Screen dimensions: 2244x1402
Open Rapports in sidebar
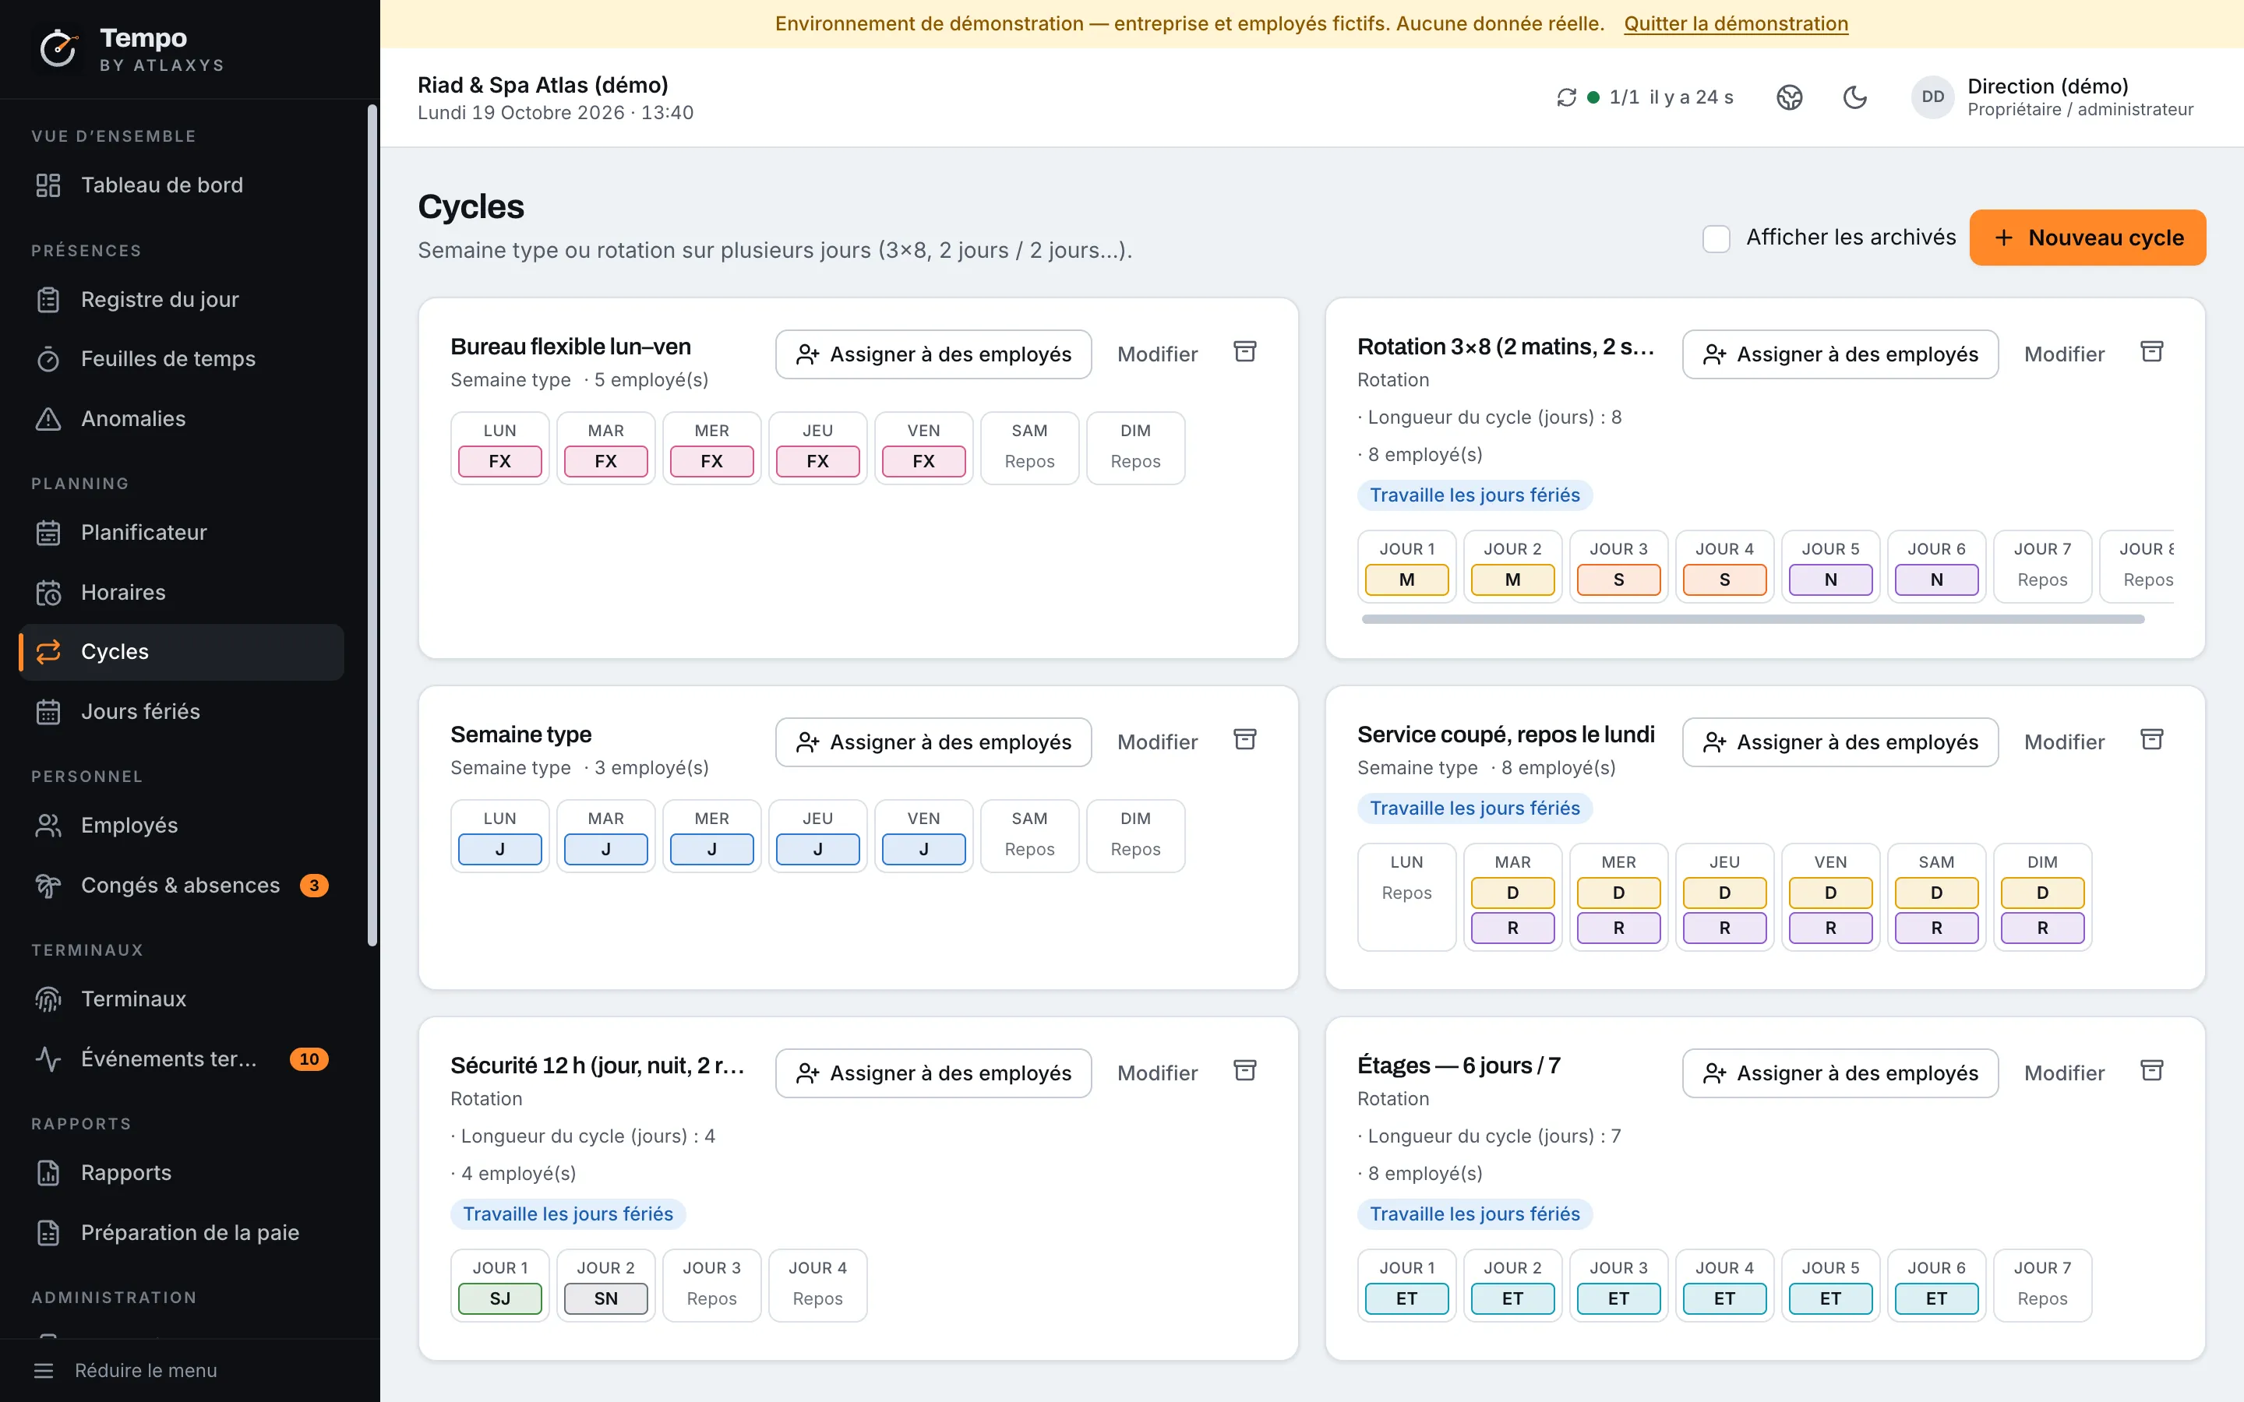coord(182,1173)
